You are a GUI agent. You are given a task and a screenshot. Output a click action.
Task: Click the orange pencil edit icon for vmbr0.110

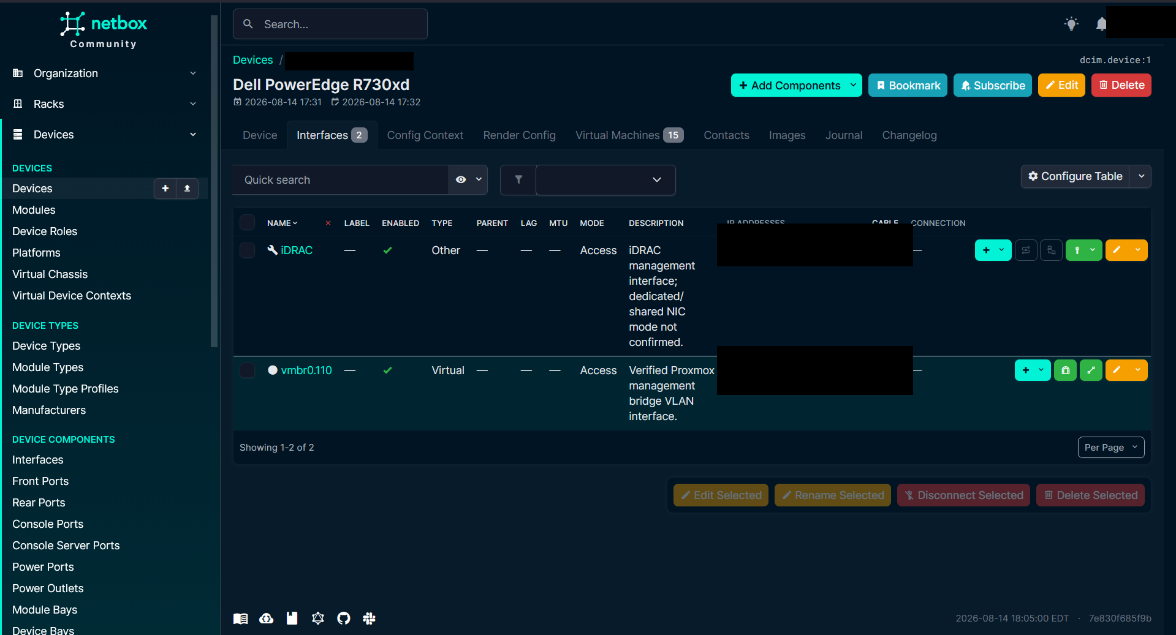(x=1117, y=370)
